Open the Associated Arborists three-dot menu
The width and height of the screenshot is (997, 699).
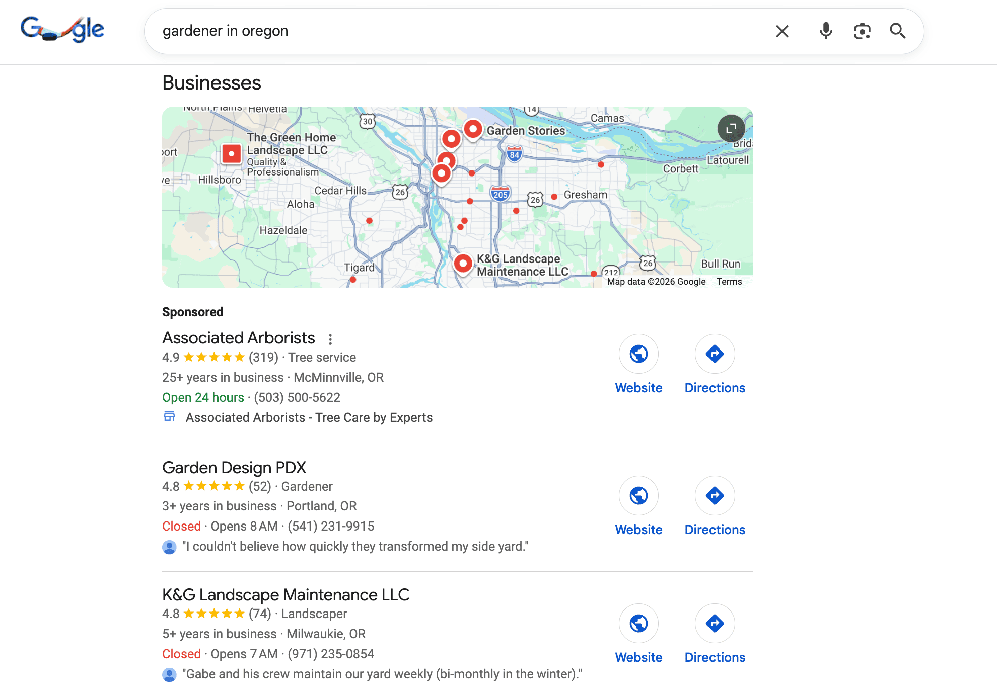tap(330, 339)
